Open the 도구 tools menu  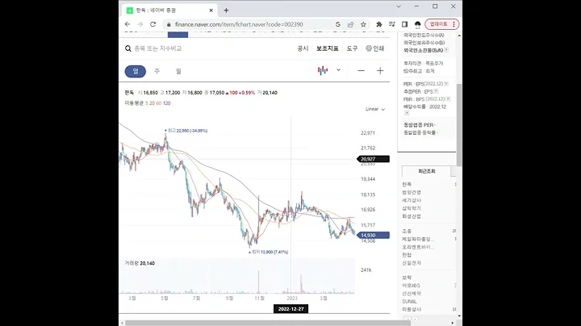[x=352, y=48]
